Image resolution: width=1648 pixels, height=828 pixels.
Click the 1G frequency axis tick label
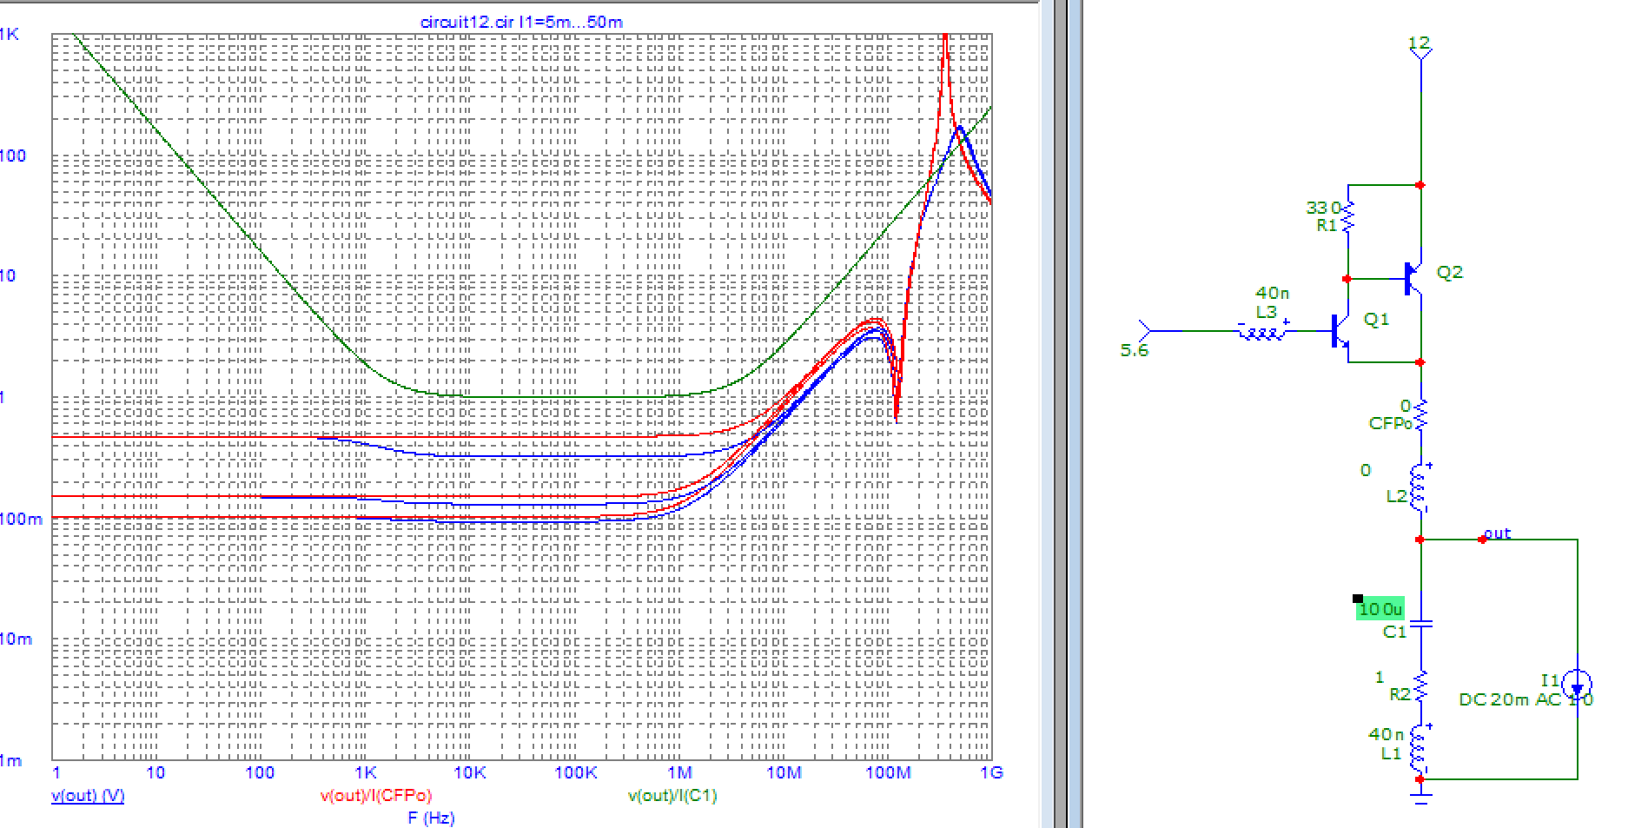pyautogui.click(x=991, y=772)
